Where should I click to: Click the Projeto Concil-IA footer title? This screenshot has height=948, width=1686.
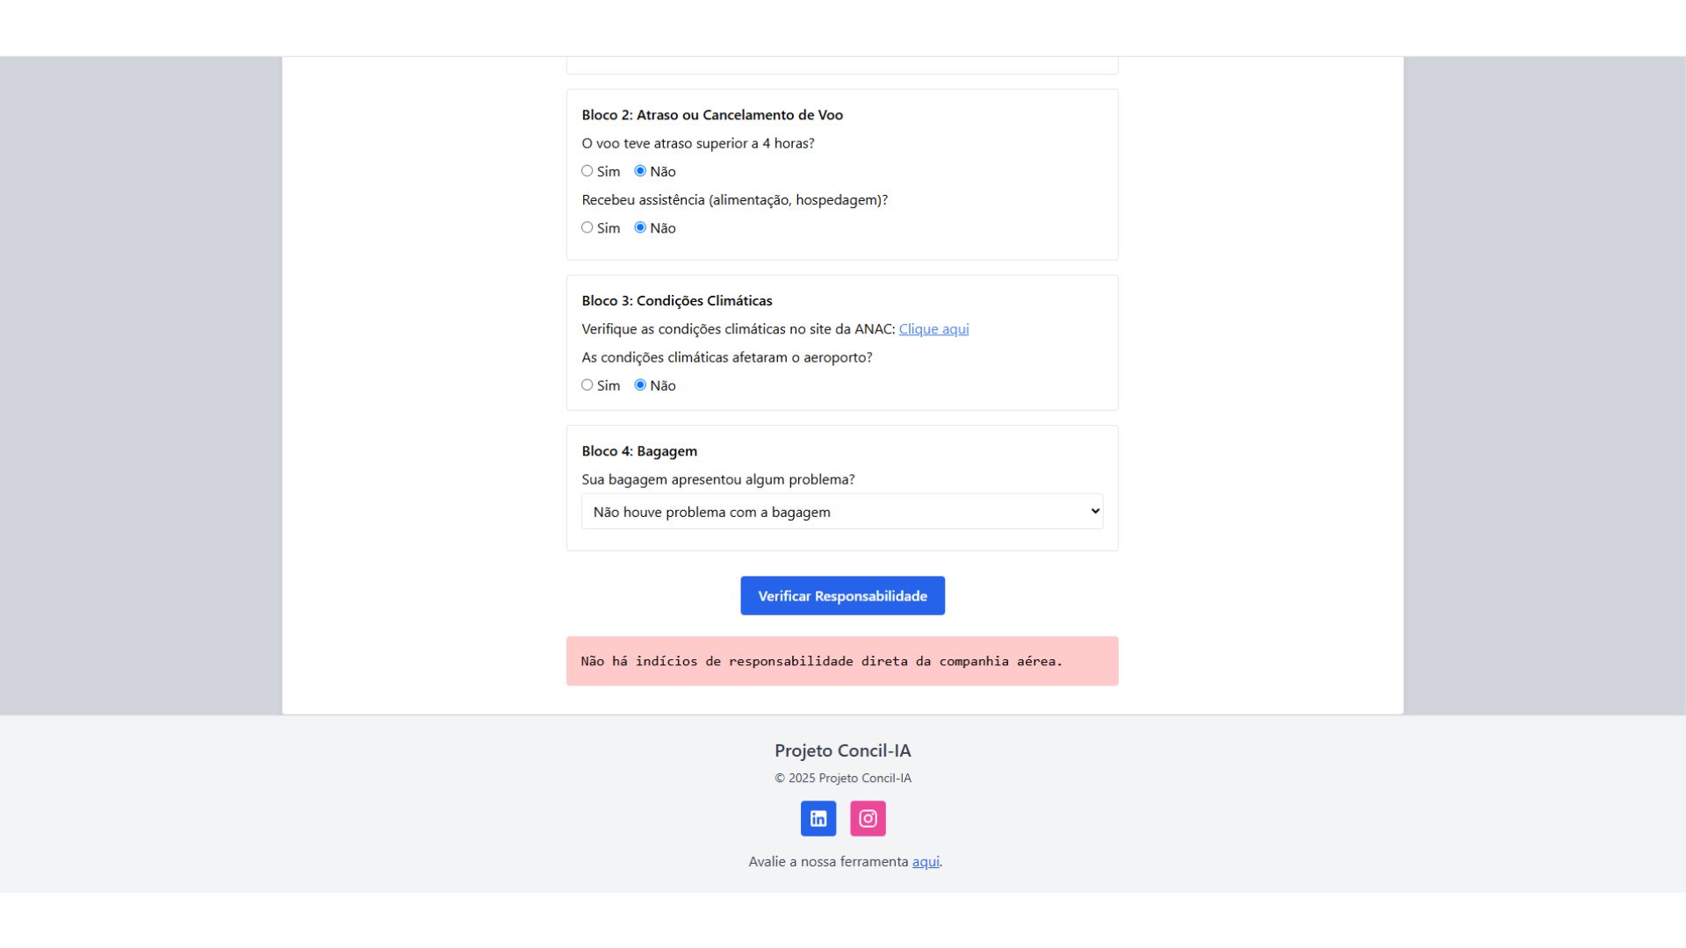(842, 750)
